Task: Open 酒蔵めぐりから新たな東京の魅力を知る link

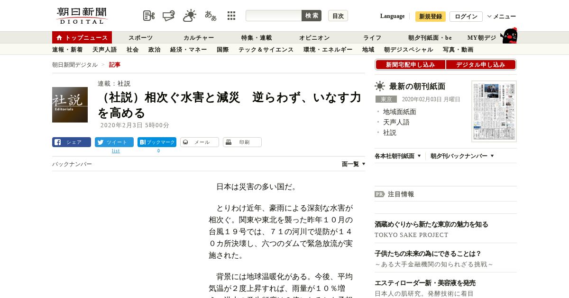Action: tap(431, 224)
